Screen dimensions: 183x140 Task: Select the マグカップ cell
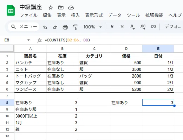pos(30,83)
